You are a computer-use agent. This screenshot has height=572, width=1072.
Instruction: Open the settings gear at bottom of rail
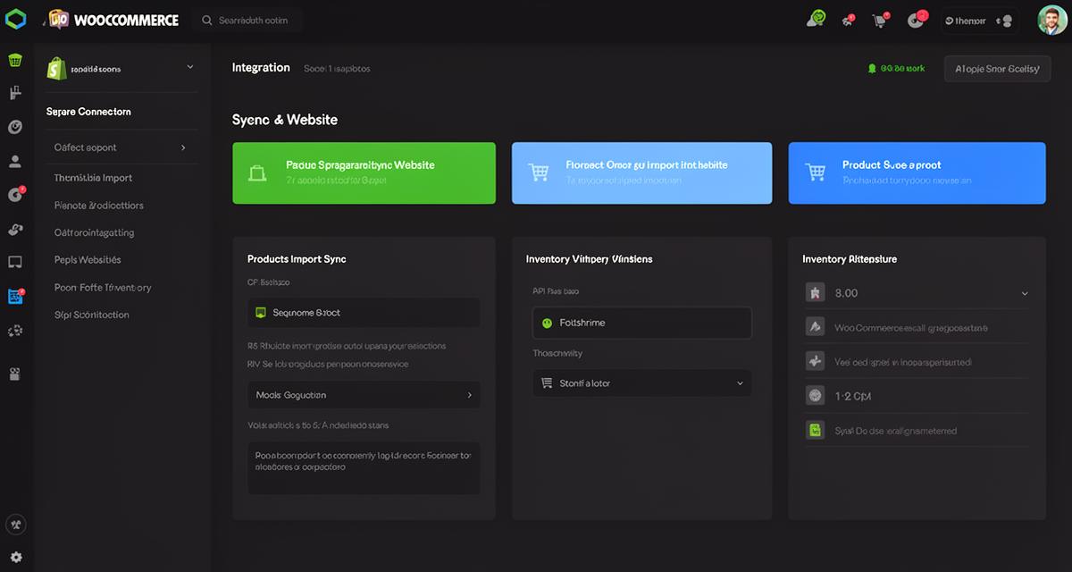click(16, 557)
